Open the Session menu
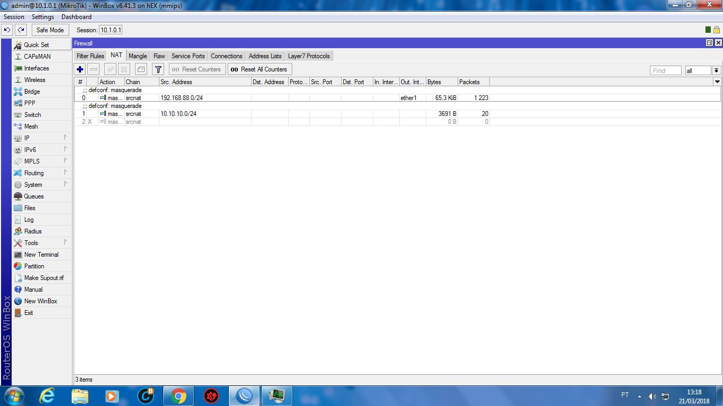 (x=14, y=17)
